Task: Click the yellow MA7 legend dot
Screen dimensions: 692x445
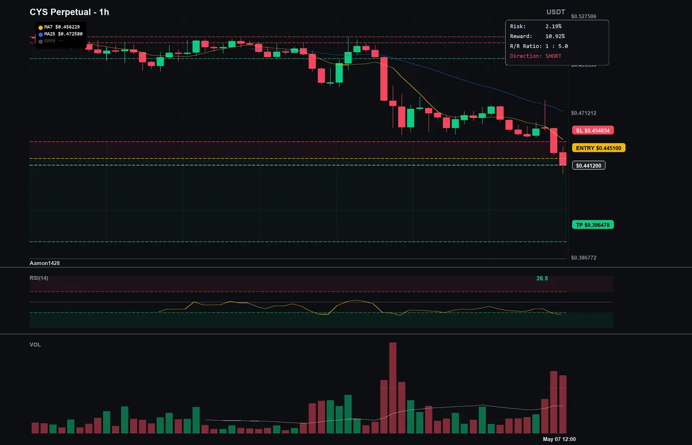Action: pyautogui.click(x=41, y=28)
